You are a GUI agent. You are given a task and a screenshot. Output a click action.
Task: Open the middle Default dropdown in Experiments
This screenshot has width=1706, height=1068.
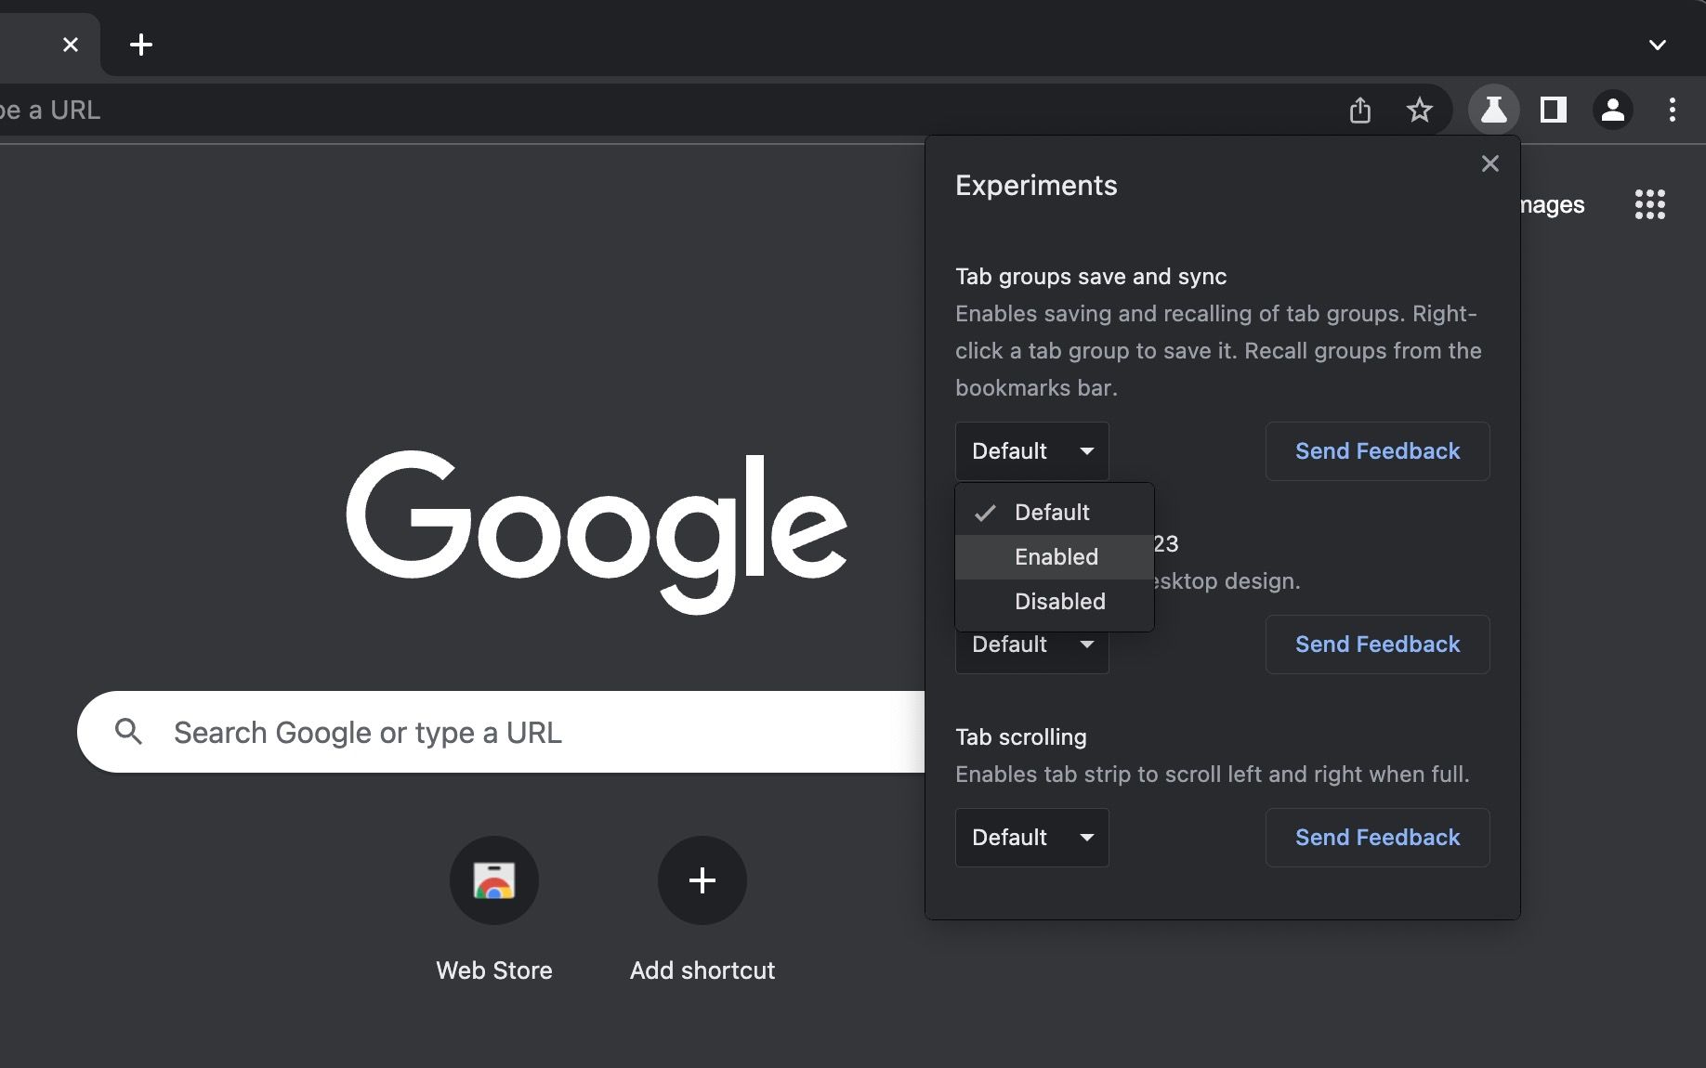coord(1031,644)
